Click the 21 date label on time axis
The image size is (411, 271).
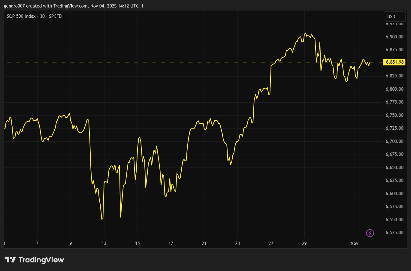204,243
